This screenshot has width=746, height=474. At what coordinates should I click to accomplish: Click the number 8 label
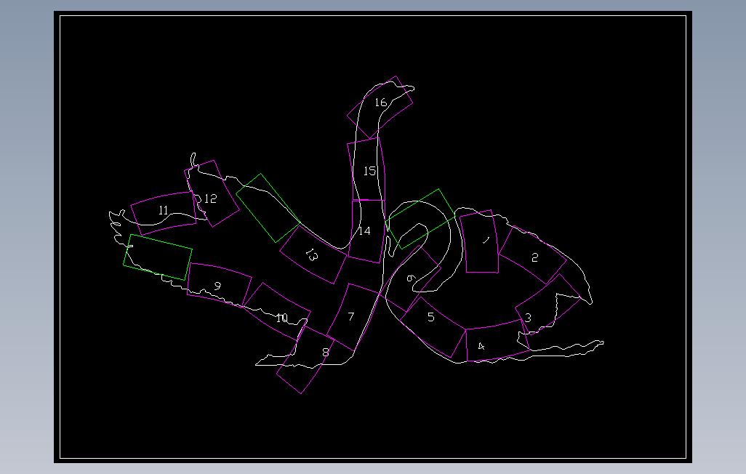point(326,352)
